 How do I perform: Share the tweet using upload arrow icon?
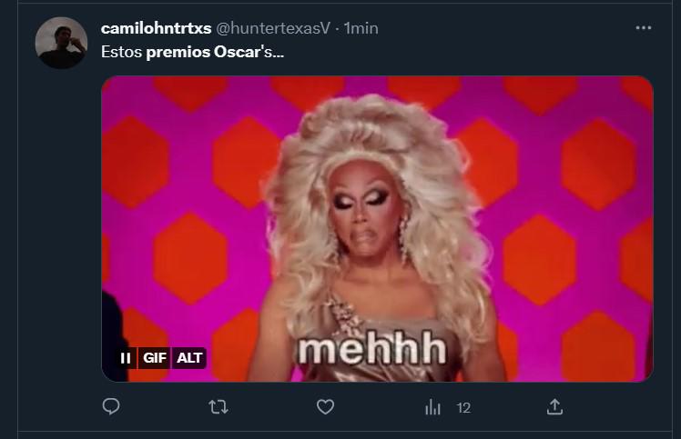554,407
